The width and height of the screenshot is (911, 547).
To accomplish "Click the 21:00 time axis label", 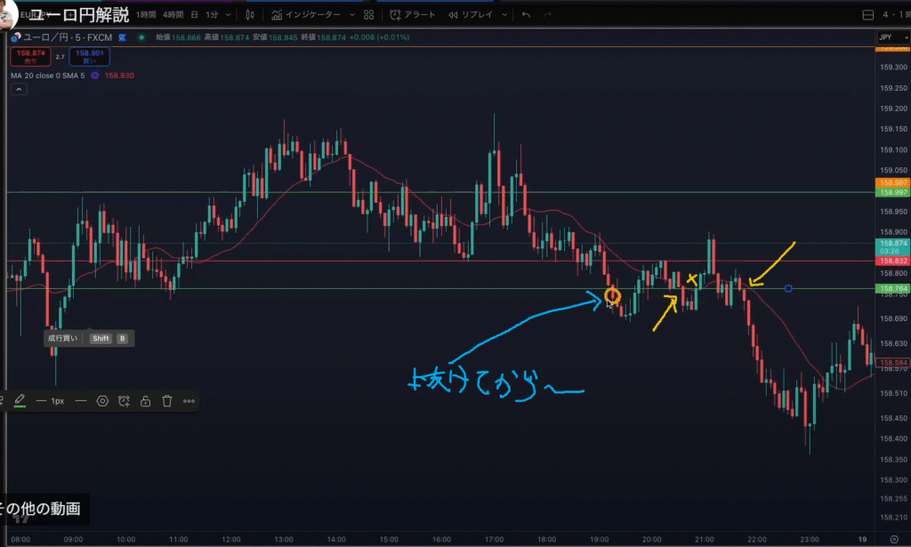I will coord(705,540).
